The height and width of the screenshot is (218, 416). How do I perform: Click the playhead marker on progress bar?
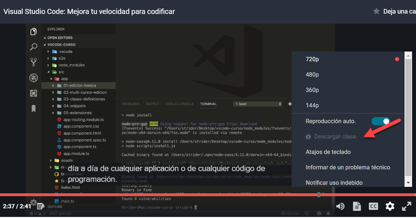point(319,195)
